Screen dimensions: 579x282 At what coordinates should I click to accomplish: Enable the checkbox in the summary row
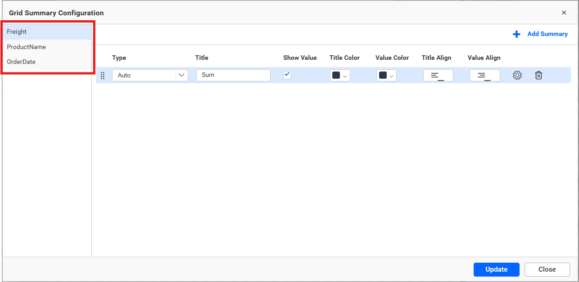(x=287, y=75)
